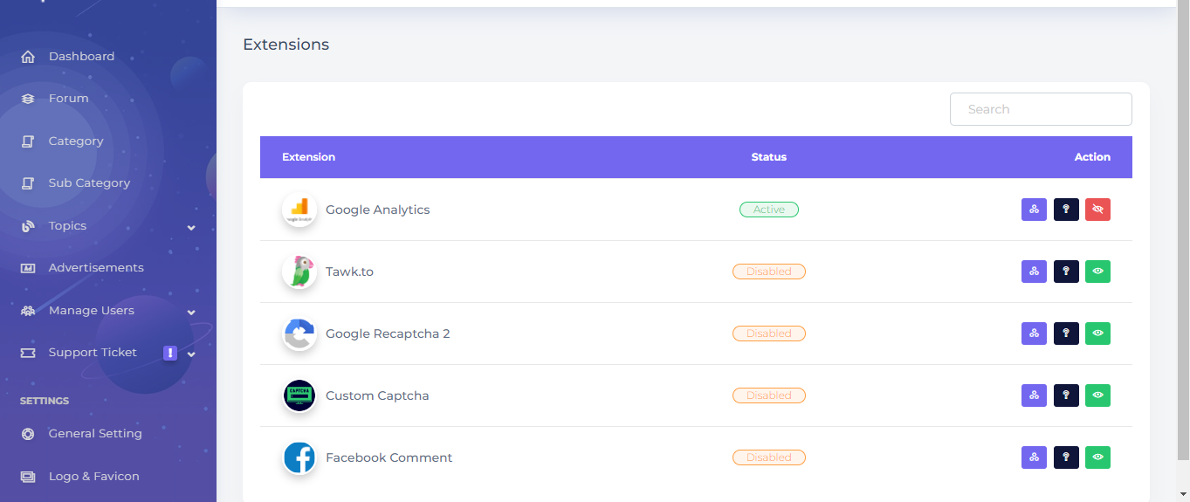Click help icon for Tawk.to extension
Viewport: 1190px width, 502px height.
point(1066,272)
